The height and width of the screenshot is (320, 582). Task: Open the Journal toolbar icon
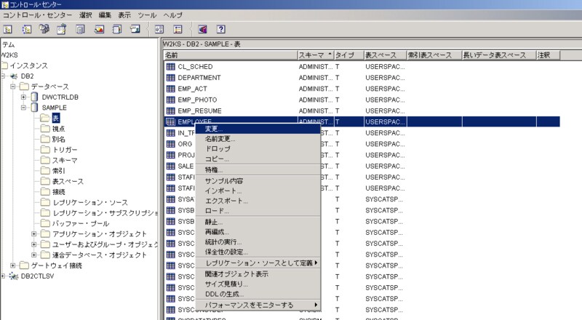pyautogui.click(x=99, y=29)
